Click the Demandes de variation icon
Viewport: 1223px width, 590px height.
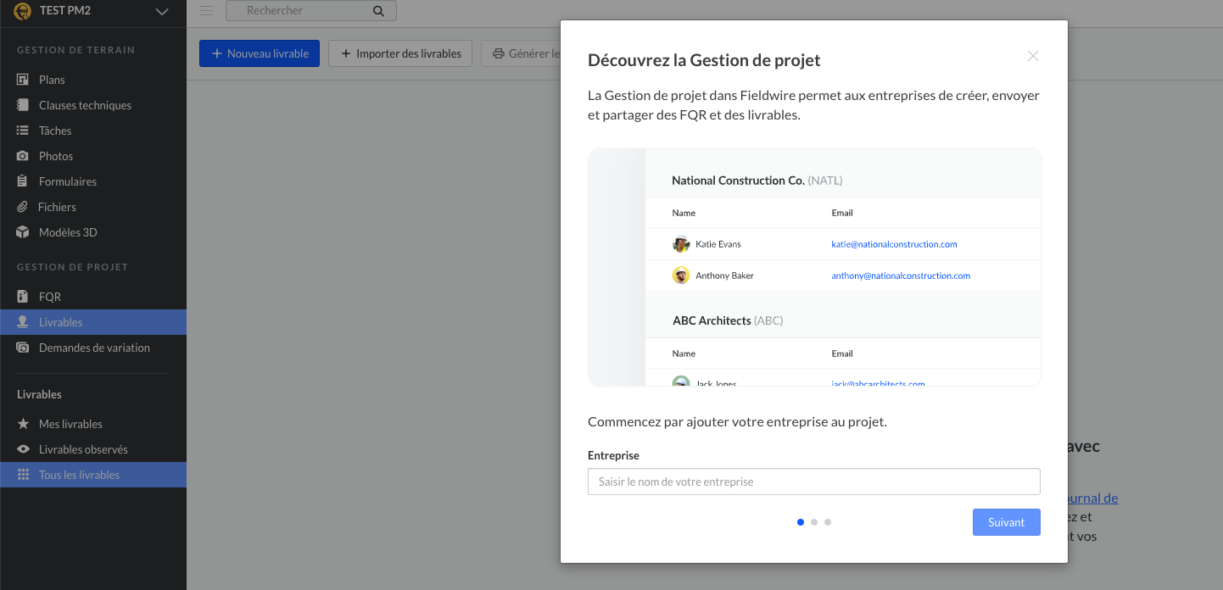(x=23, y=348)
